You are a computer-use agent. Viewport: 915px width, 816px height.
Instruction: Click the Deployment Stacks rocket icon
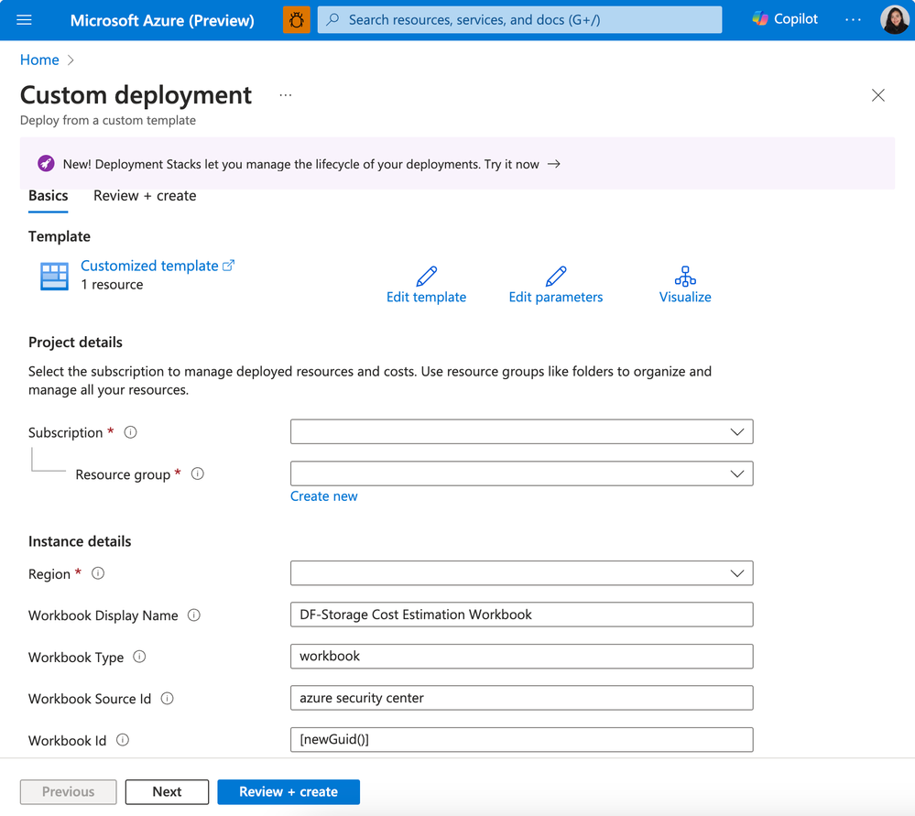click(46, 163)
